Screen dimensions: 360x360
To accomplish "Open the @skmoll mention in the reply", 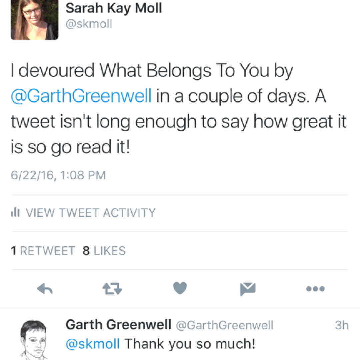I will [x=93, y=343].
